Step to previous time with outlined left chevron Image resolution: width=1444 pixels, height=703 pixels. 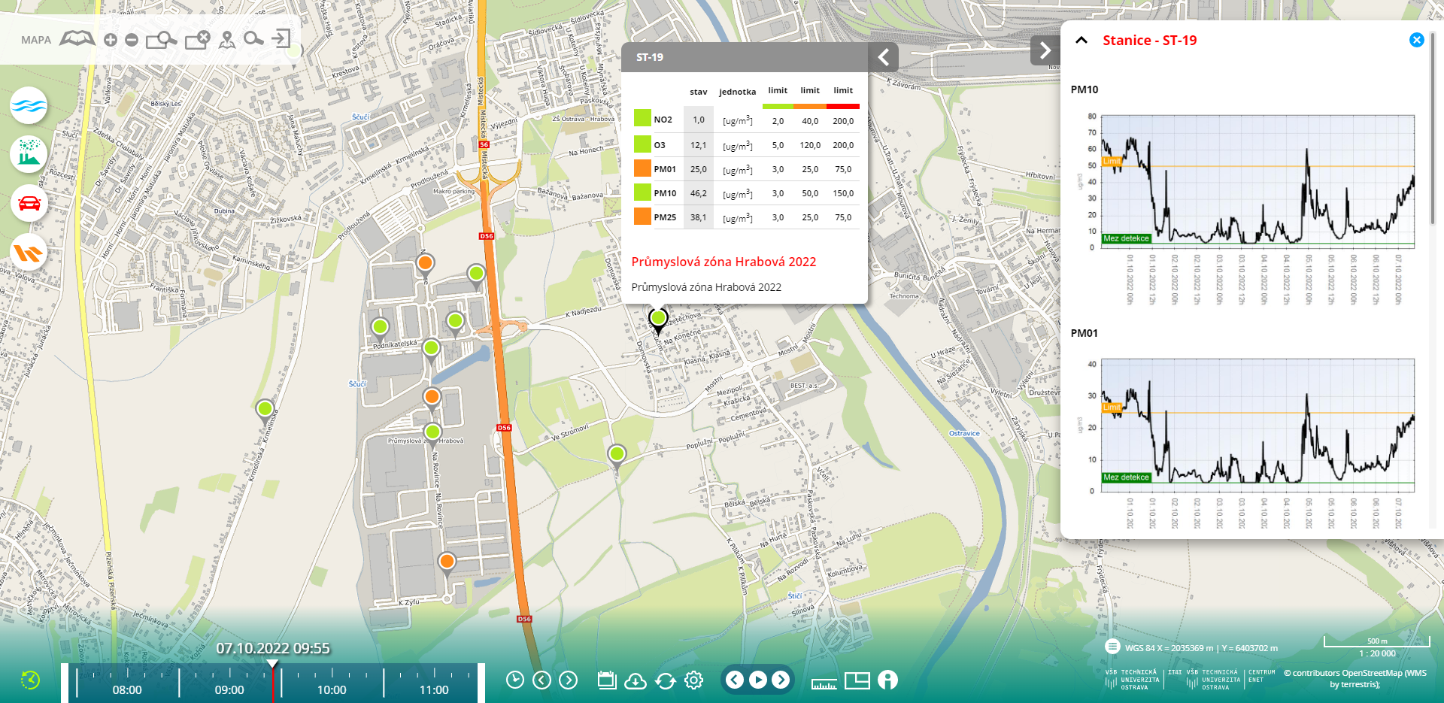point(541,680)
